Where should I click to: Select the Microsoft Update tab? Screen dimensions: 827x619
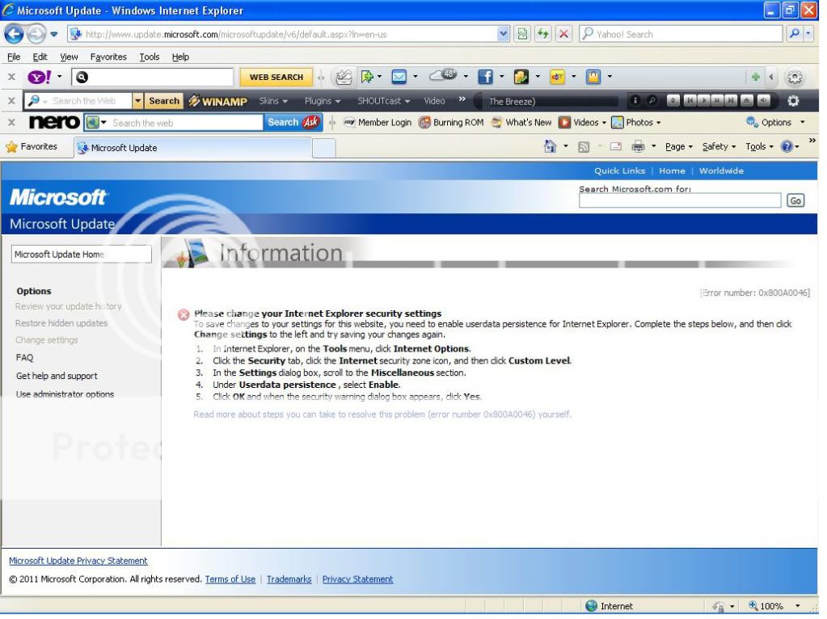pos(192,148)
